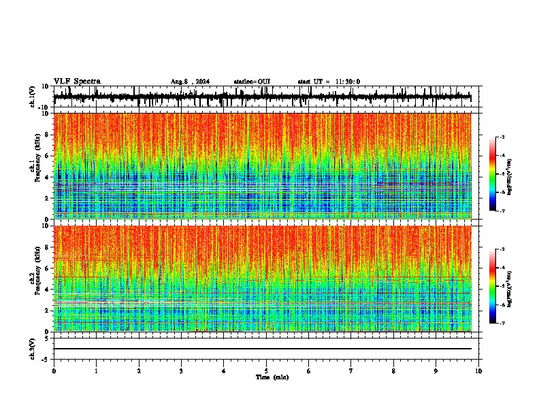Click the '-3' label on ch.1 colorbar
539x416 pixels.
(x=502, y=137)
